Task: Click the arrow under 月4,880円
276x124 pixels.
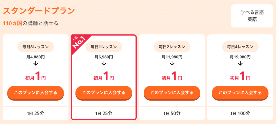Action: point(36,63)
